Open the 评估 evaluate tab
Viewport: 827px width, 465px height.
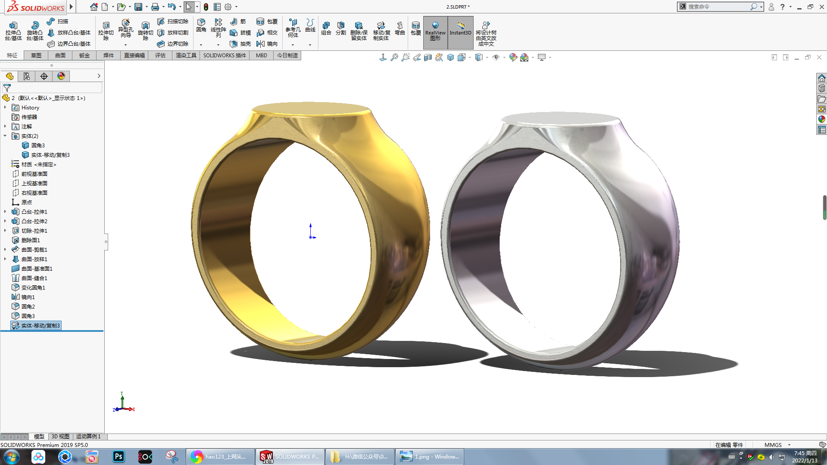pyautogui.click(x=160, y=55)
